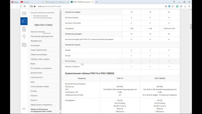This screenshot has height=114, width=202.
Task: Click the sidebar menu vertical scrollbar
Action: 60,60
